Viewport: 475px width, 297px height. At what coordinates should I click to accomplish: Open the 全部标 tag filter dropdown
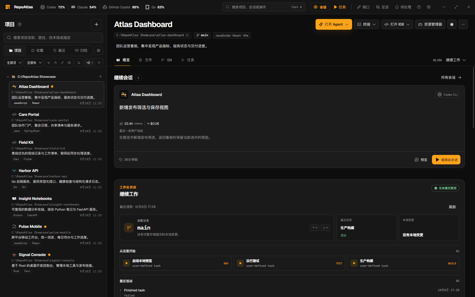33,63
